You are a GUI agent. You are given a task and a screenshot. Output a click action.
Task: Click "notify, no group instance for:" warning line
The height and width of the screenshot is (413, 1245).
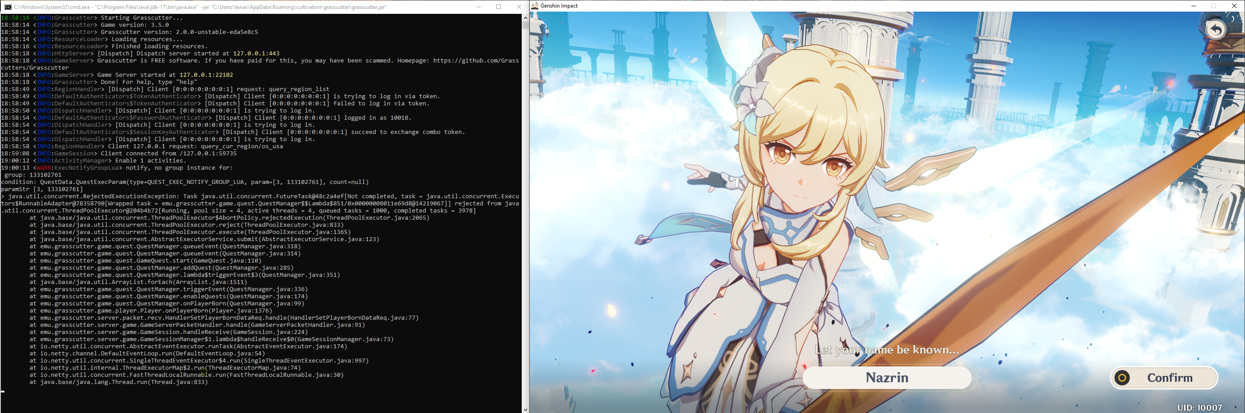(117, 168)
